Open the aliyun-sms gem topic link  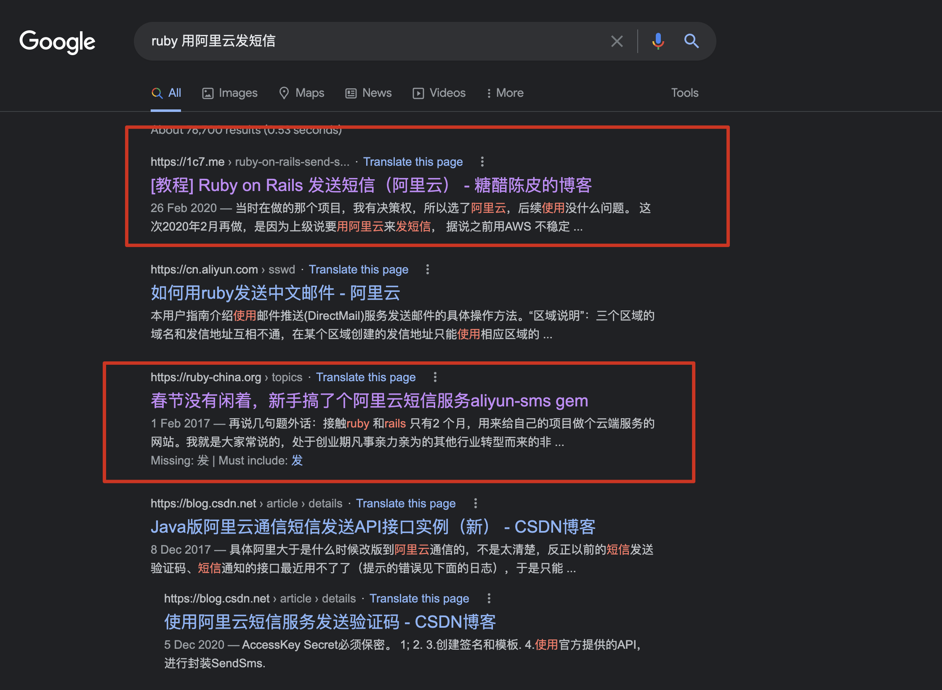point(369,401)
